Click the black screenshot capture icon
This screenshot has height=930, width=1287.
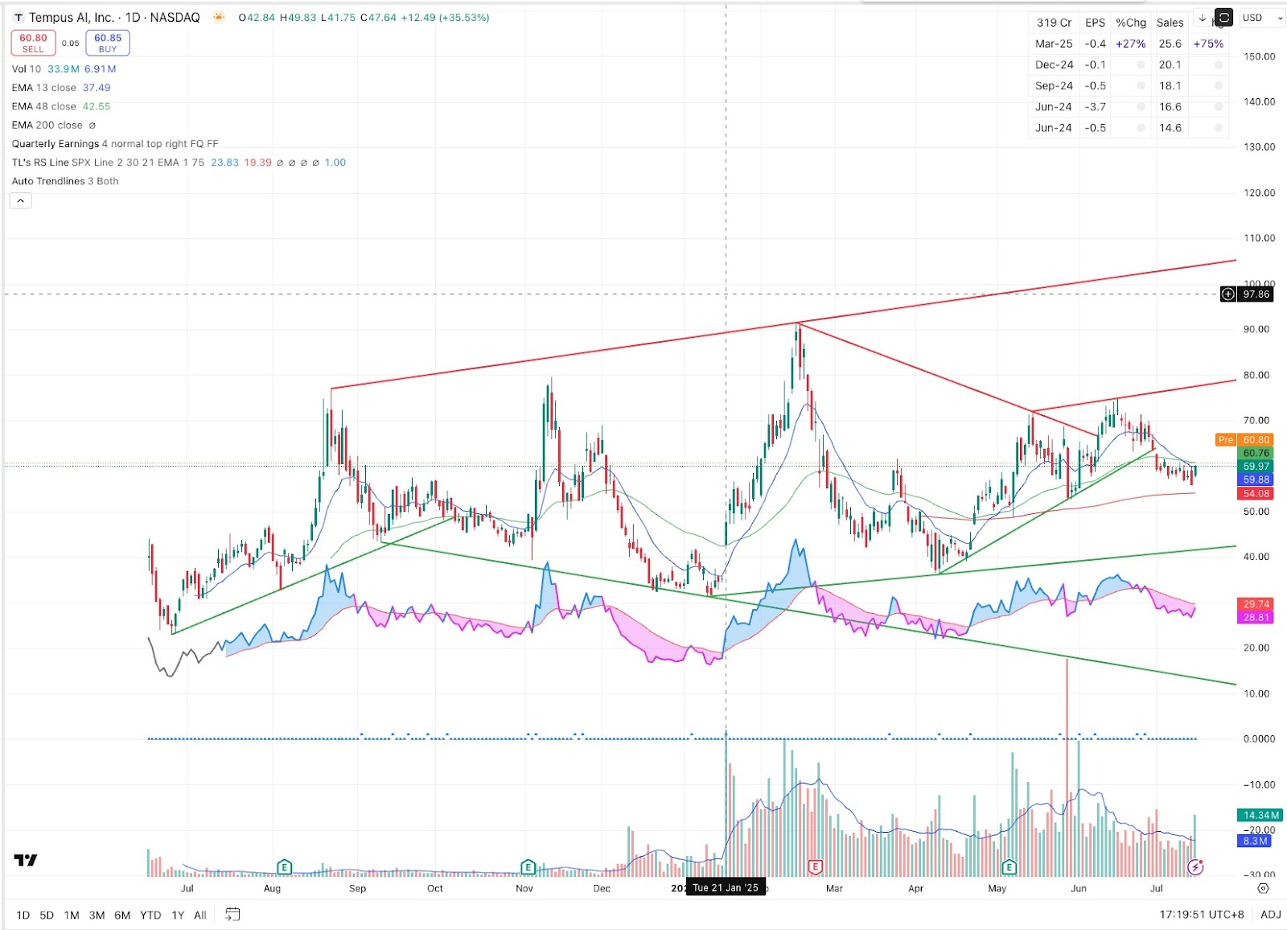(1223, 18)
